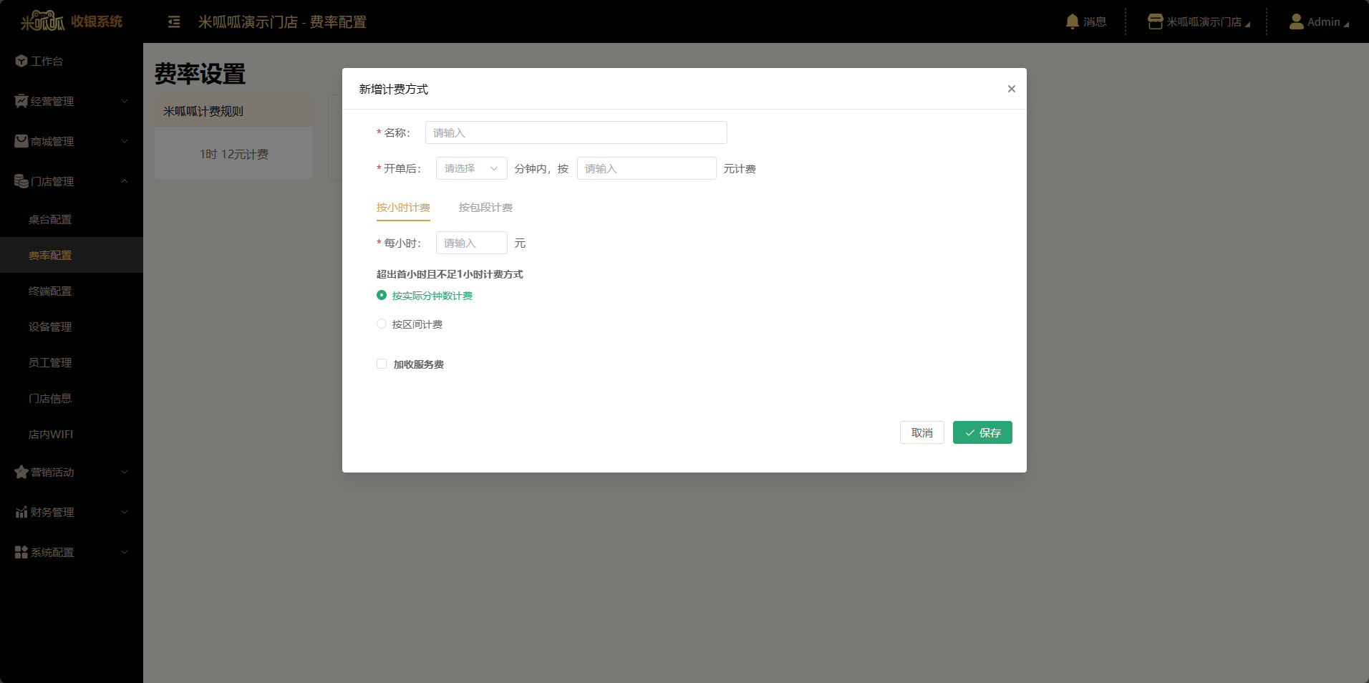The image size is (1369, 683).
Task: Switch to 按包段计费 tab
Action: [x=485, y=208]
